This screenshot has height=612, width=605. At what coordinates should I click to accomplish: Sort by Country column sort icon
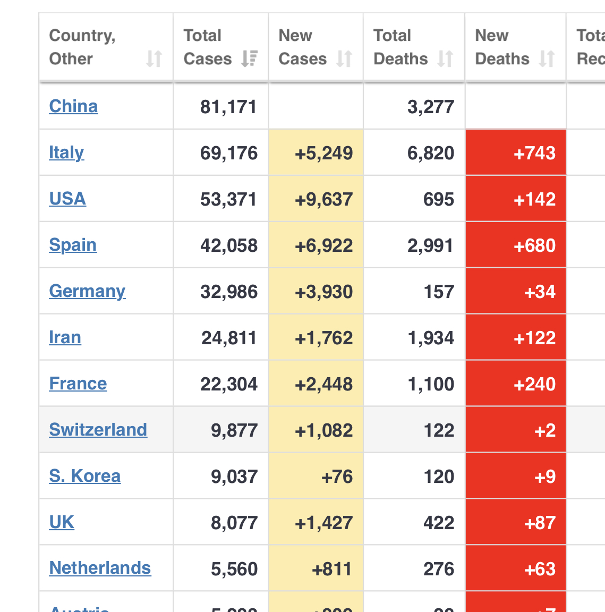click(x=154, y=58)
